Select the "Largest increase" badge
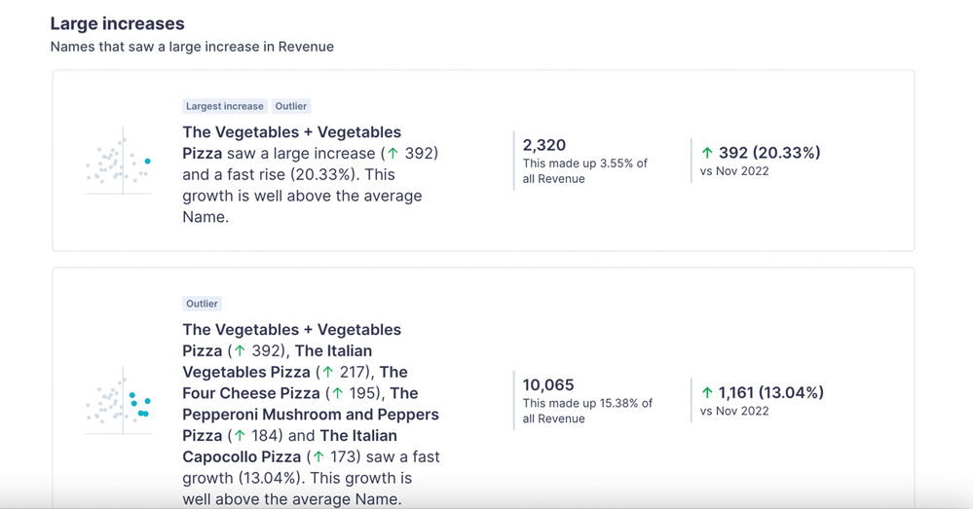This screenshot has height=509, width=973. pyautogui.click(x=224, y=106)
